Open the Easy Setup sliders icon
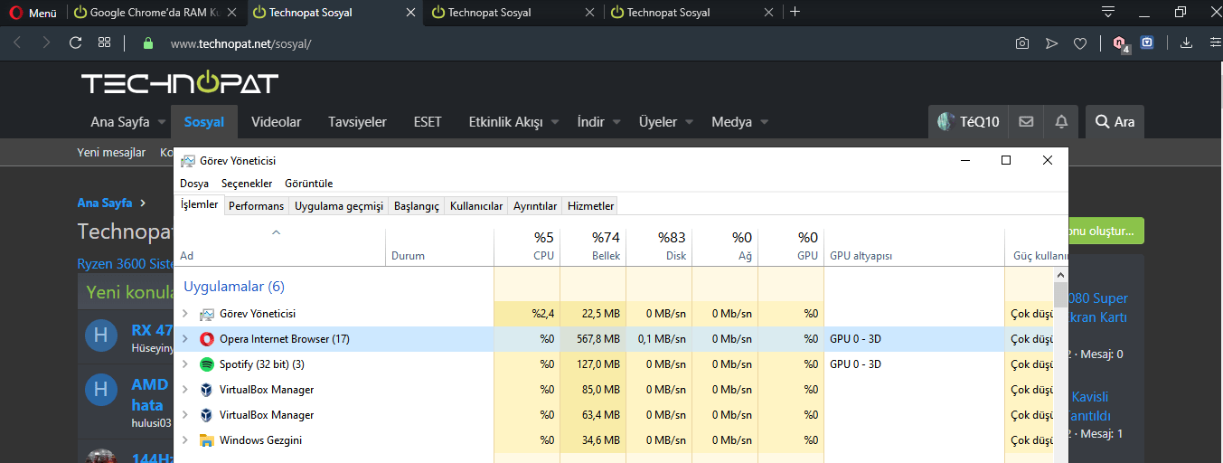Viewport: 1223px width, 463px height. tap(1215, 43)
